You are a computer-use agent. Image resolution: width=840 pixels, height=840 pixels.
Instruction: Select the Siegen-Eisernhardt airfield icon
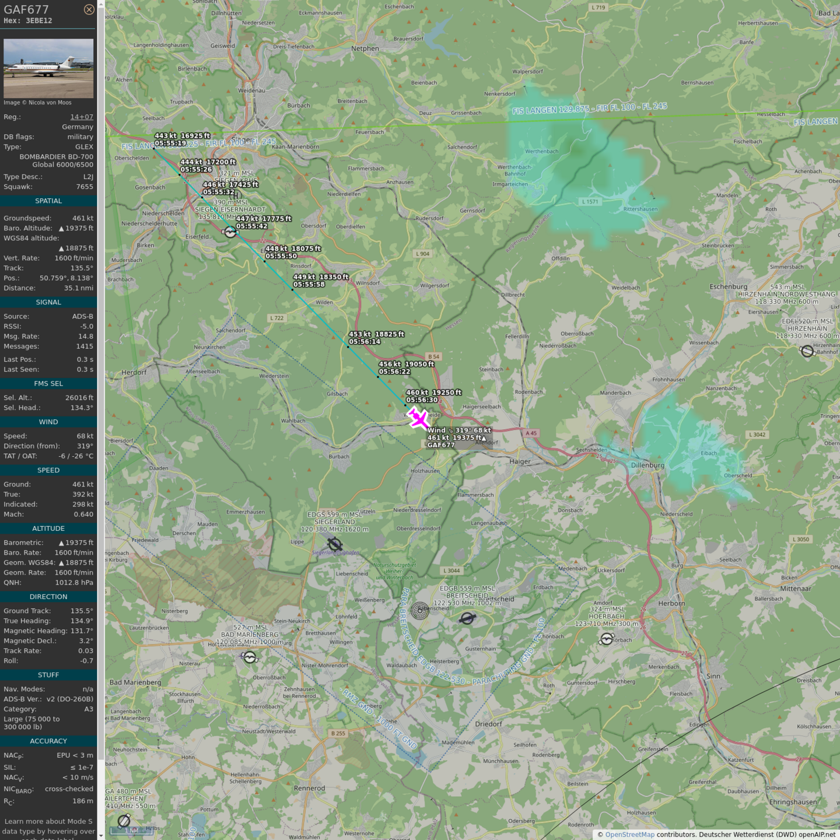point(230,232)
